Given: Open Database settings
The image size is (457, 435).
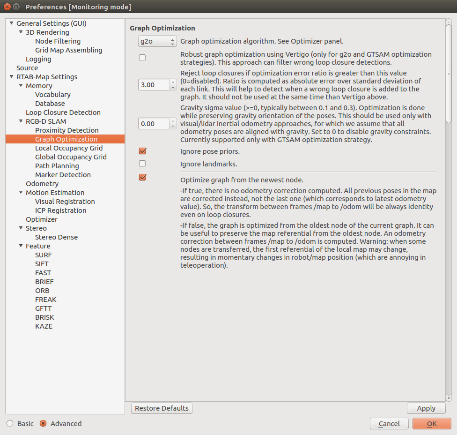Looking at the screenshot, I should point(50,104).
